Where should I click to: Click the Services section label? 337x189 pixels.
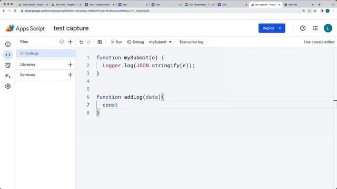27,75
